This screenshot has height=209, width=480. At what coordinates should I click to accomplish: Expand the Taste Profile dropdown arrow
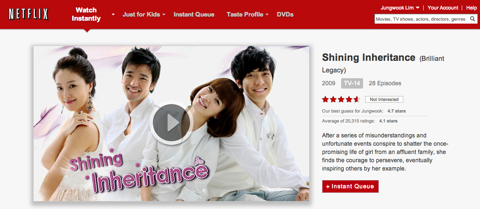click(x=267, y=14)
